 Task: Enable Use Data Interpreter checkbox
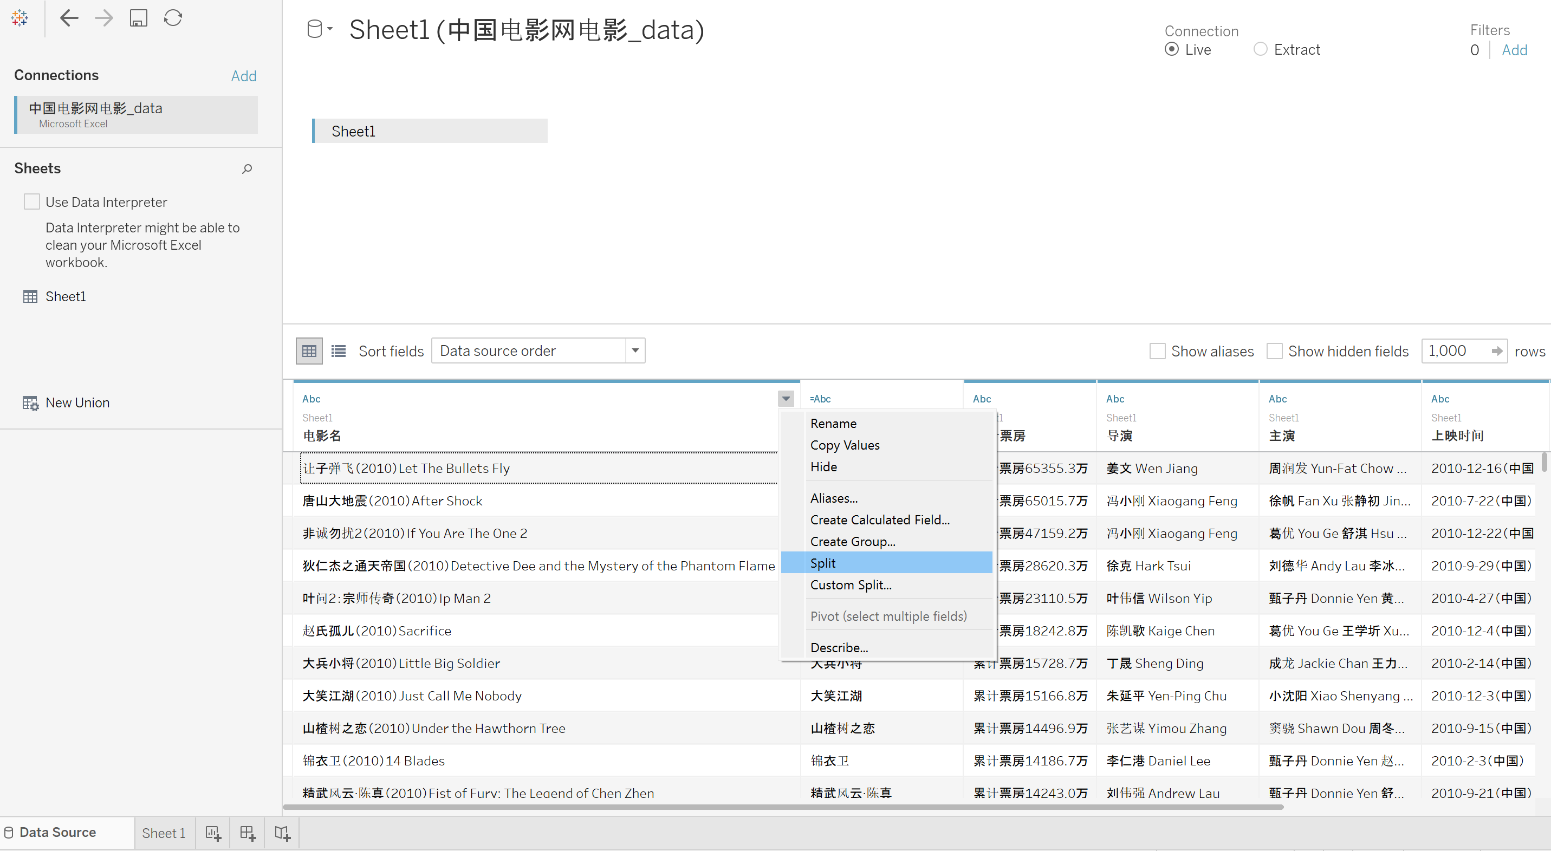point(32,202)
